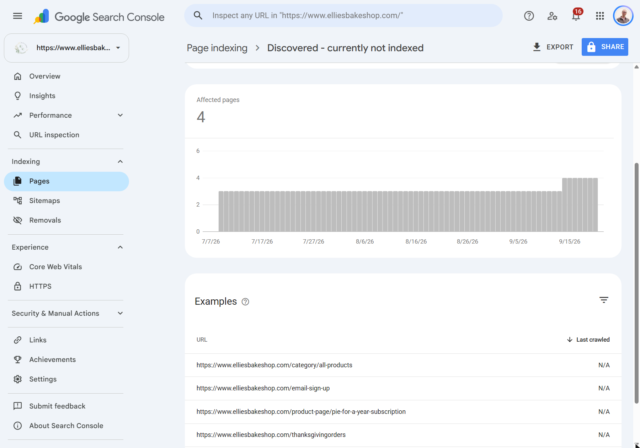This screenshot has height=448, width=640.
Task: Open Settings in sidebar
Action: tap(66, 379)
